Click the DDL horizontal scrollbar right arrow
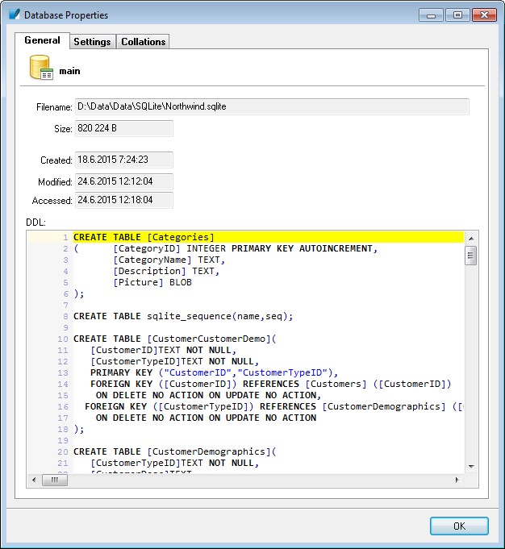The width and height of the screenshot is (505, 549). (457, 480)
